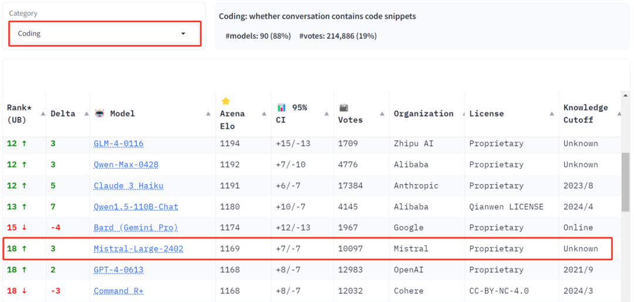The width and height of the screenshot is (634, 302).
Task: Click the sort arrow in the Model header
Action: (208, 114)
